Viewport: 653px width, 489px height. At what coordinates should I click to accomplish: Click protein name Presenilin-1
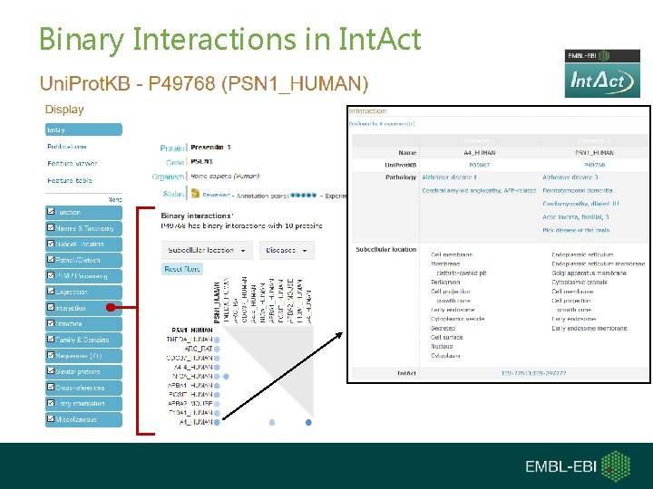pos(210,148)
